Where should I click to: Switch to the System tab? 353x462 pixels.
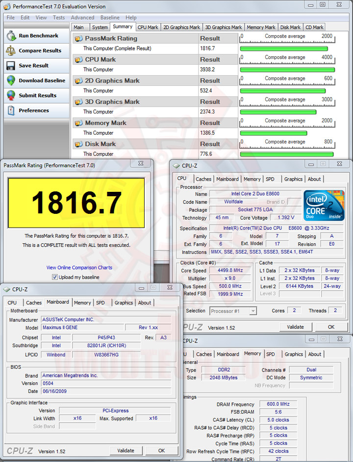click(x=100, y=27)
